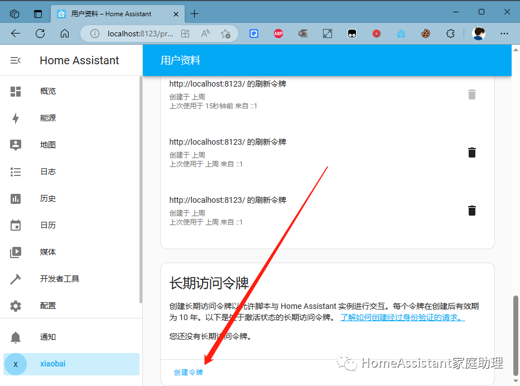Open the 日历 calendar icon
Viewport: 520px width, 386px height.
click(x=15, y=225)
